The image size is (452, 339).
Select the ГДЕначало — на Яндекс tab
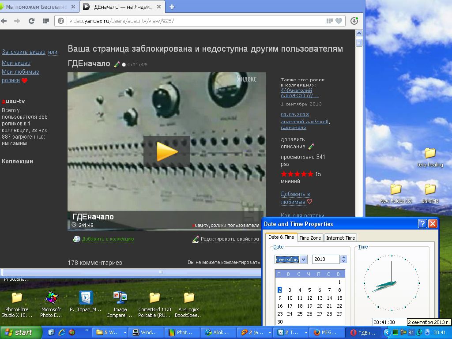pos(122,7)
